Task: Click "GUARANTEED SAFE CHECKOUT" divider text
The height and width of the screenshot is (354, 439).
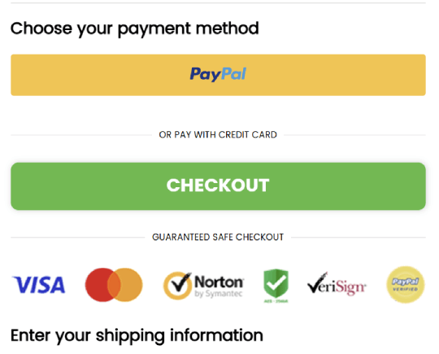Action: [218, 237]
